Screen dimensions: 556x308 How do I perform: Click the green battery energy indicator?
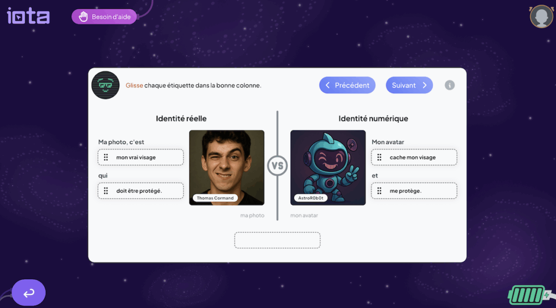click(528, 295)
